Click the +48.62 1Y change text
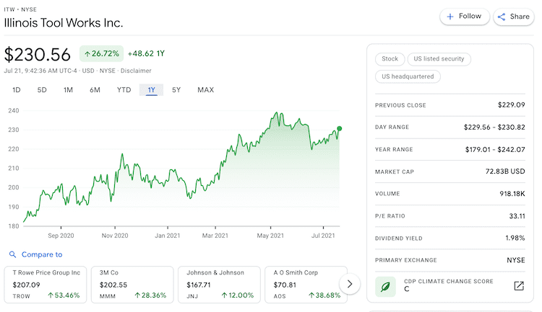This screenshot has height=312, width=542. (x=146, y=54)
